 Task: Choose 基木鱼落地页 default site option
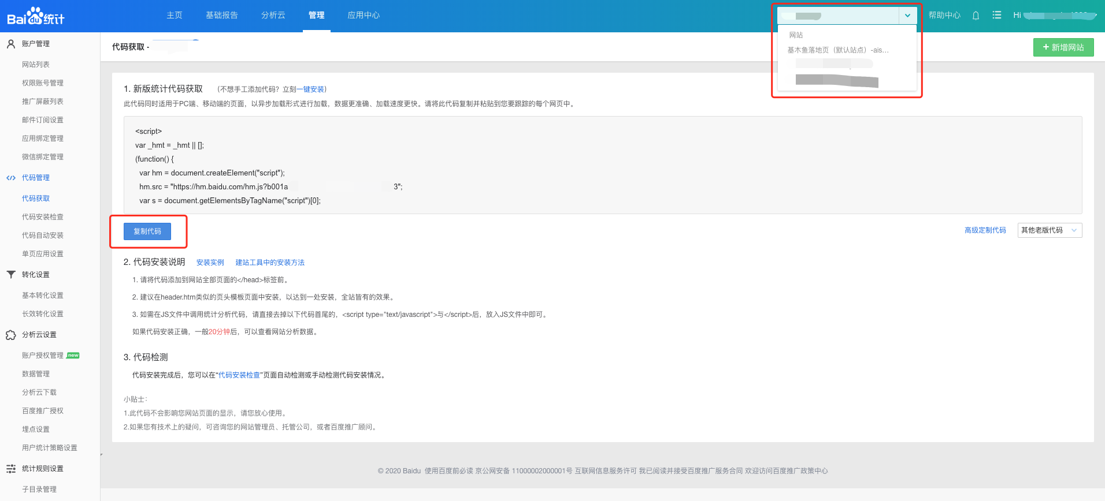838,50
